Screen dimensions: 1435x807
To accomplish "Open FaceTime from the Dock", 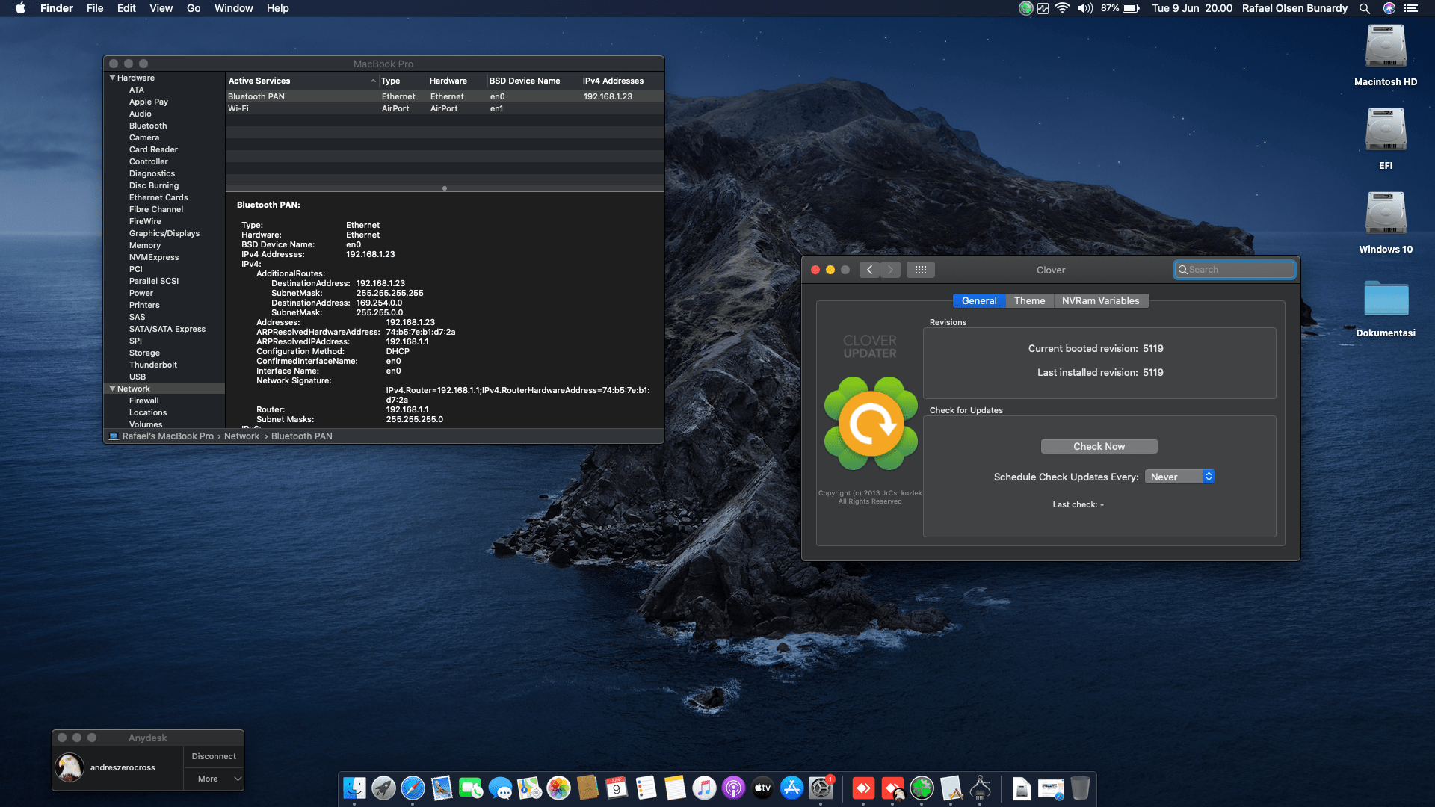I will pos(471,788).
